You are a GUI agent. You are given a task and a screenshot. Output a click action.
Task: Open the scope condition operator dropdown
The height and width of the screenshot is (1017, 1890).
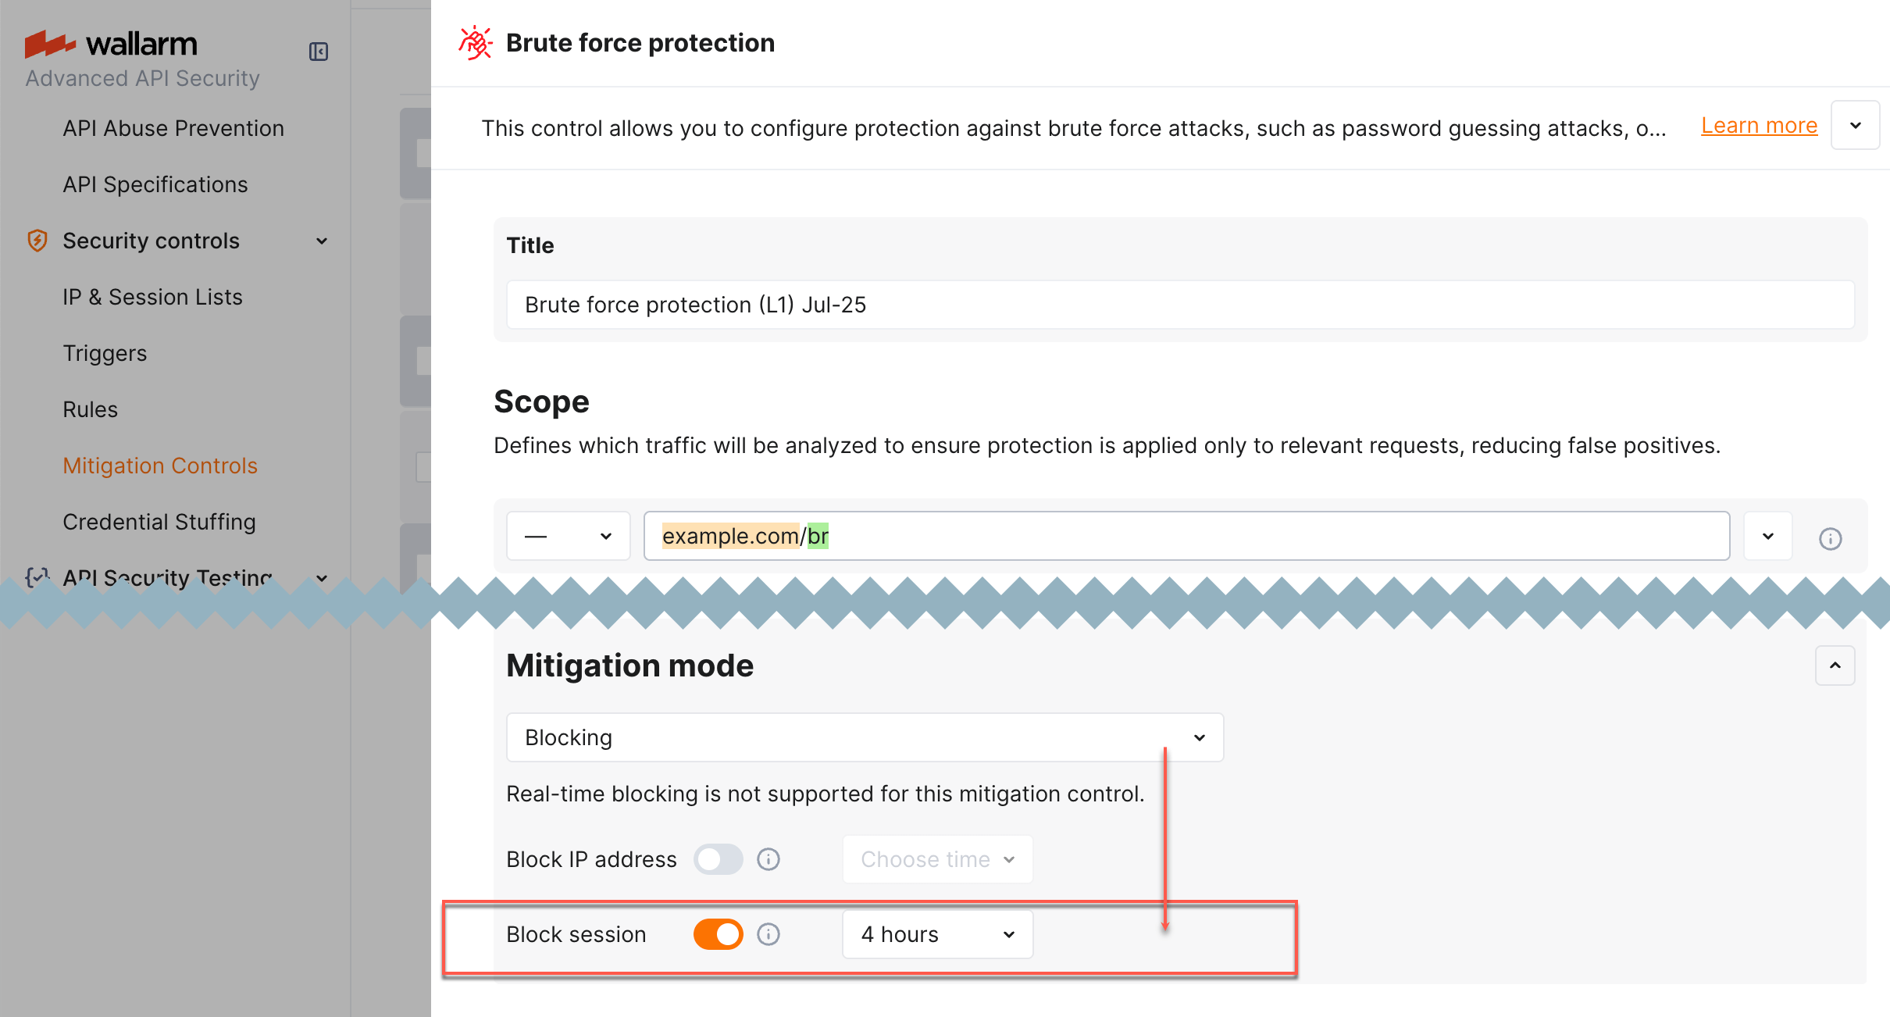(x=568, y=535)
